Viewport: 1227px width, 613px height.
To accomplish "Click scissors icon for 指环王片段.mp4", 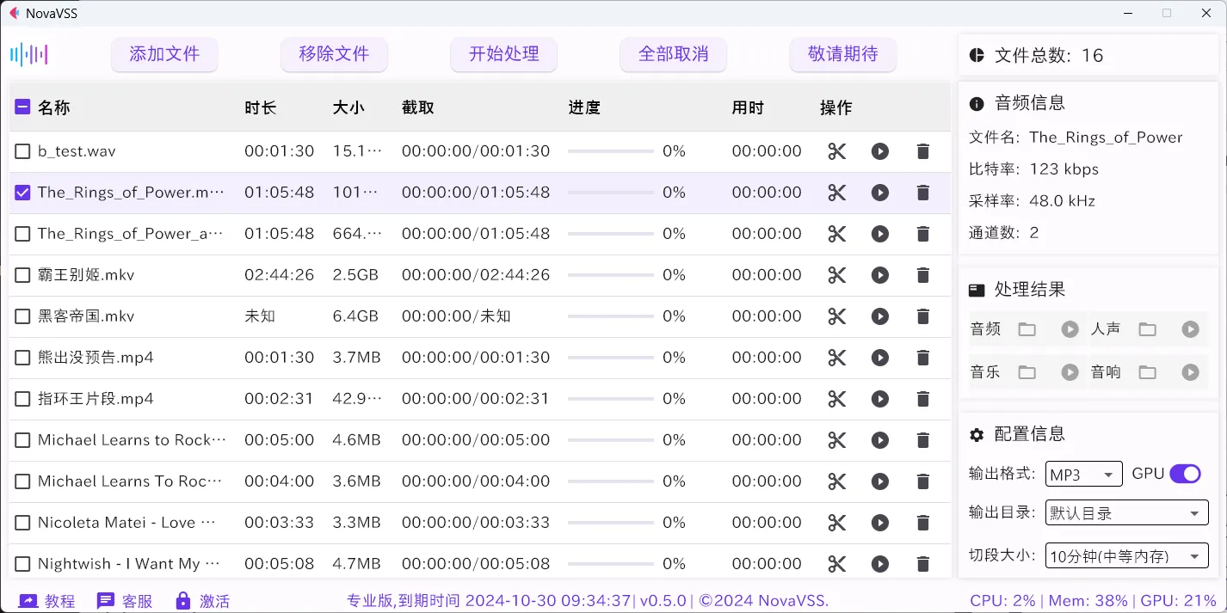I will pyautogui.click(x=836, y=399).
